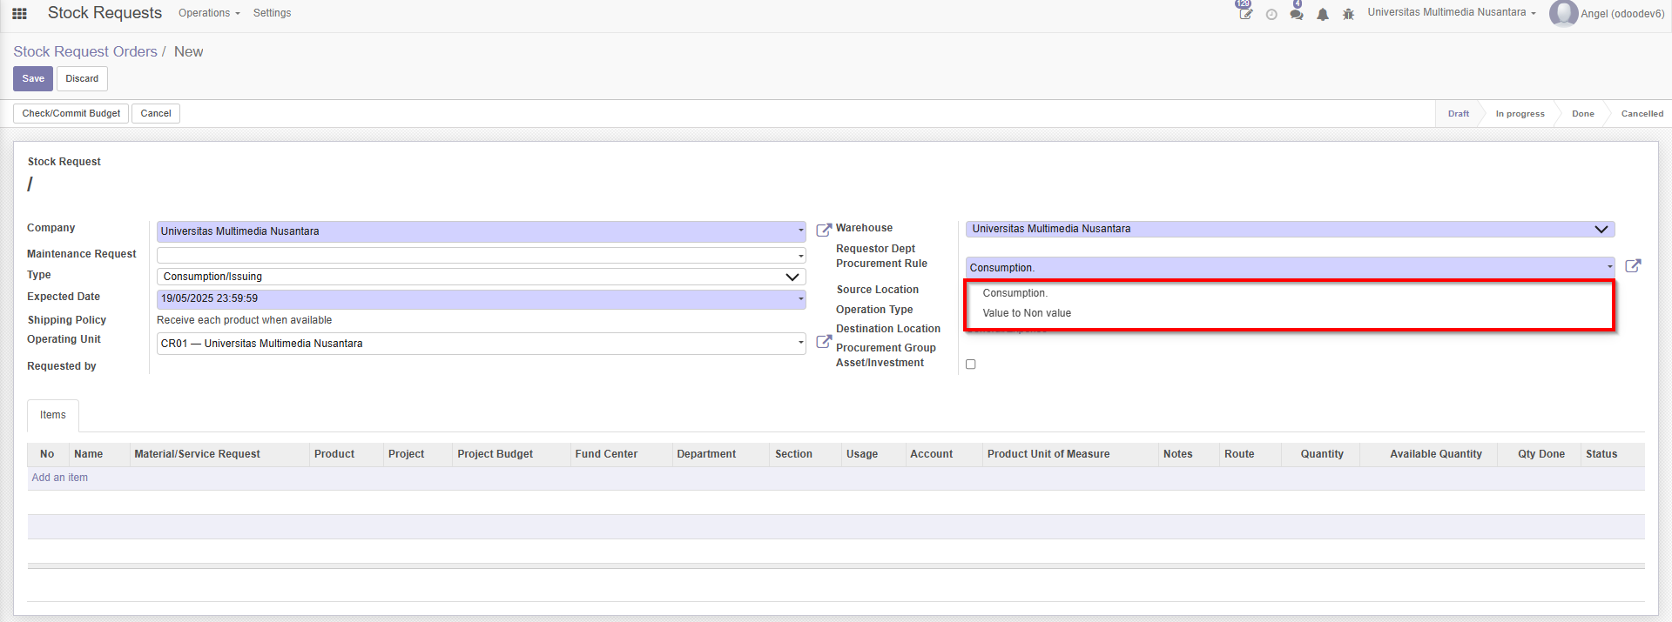The width and height of the screenshot is (1672, 622).
Task: Open the Type selection dropdown
Action: point(482,277)
